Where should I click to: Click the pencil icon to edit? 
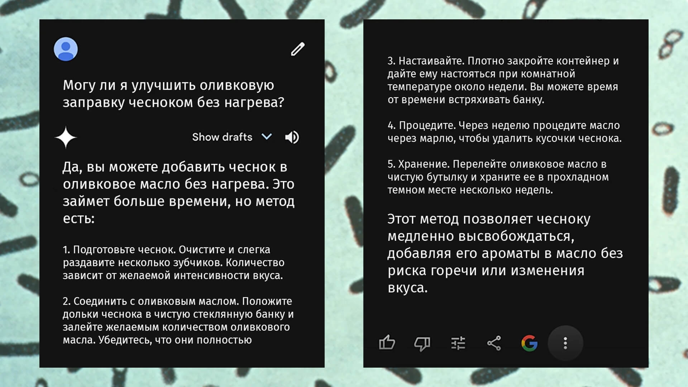click(x=298, y=48)
